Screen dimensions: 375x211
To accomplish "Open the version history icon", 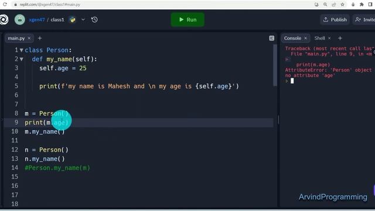I will pos(94,19).
